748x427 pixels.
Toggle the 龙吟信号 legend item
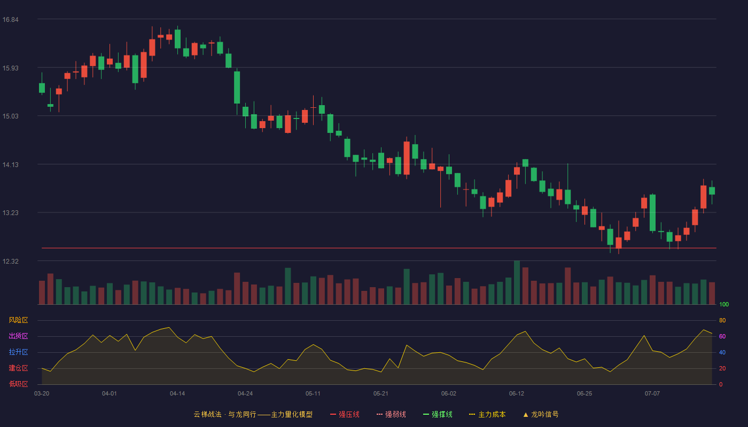pyautogui.click(x=540, y=414)
